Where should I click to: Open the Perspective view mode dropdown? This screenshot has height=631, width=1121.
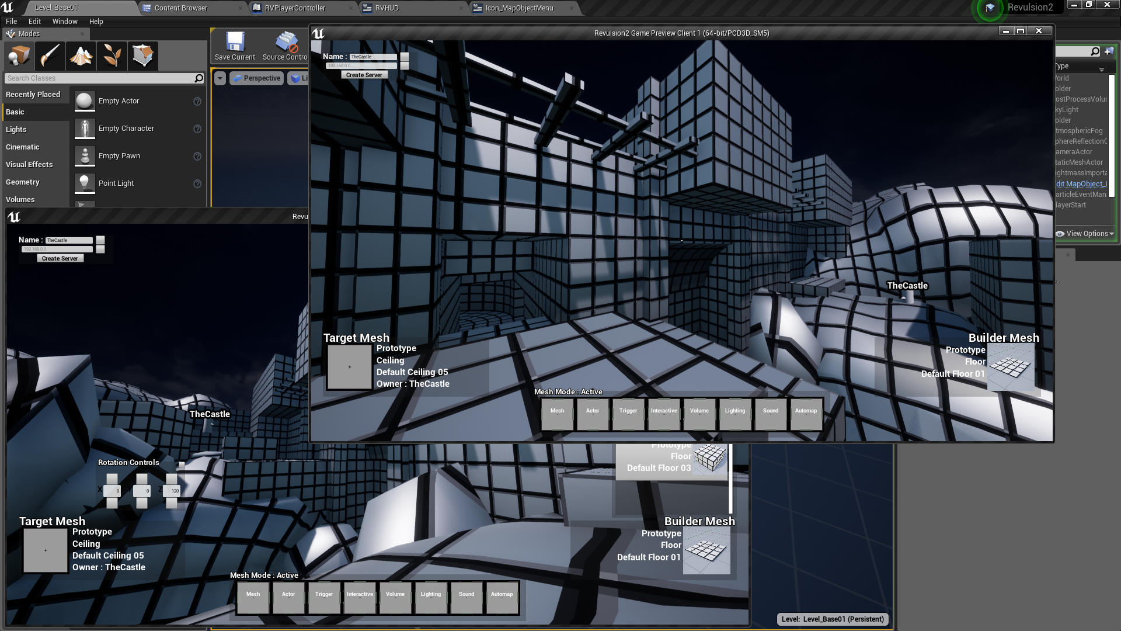click(257, 78)
